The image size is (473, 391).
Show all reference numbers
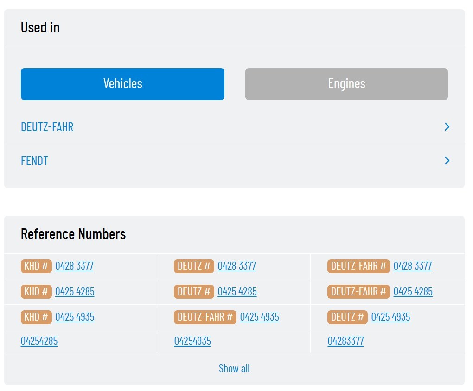point(234,368)
